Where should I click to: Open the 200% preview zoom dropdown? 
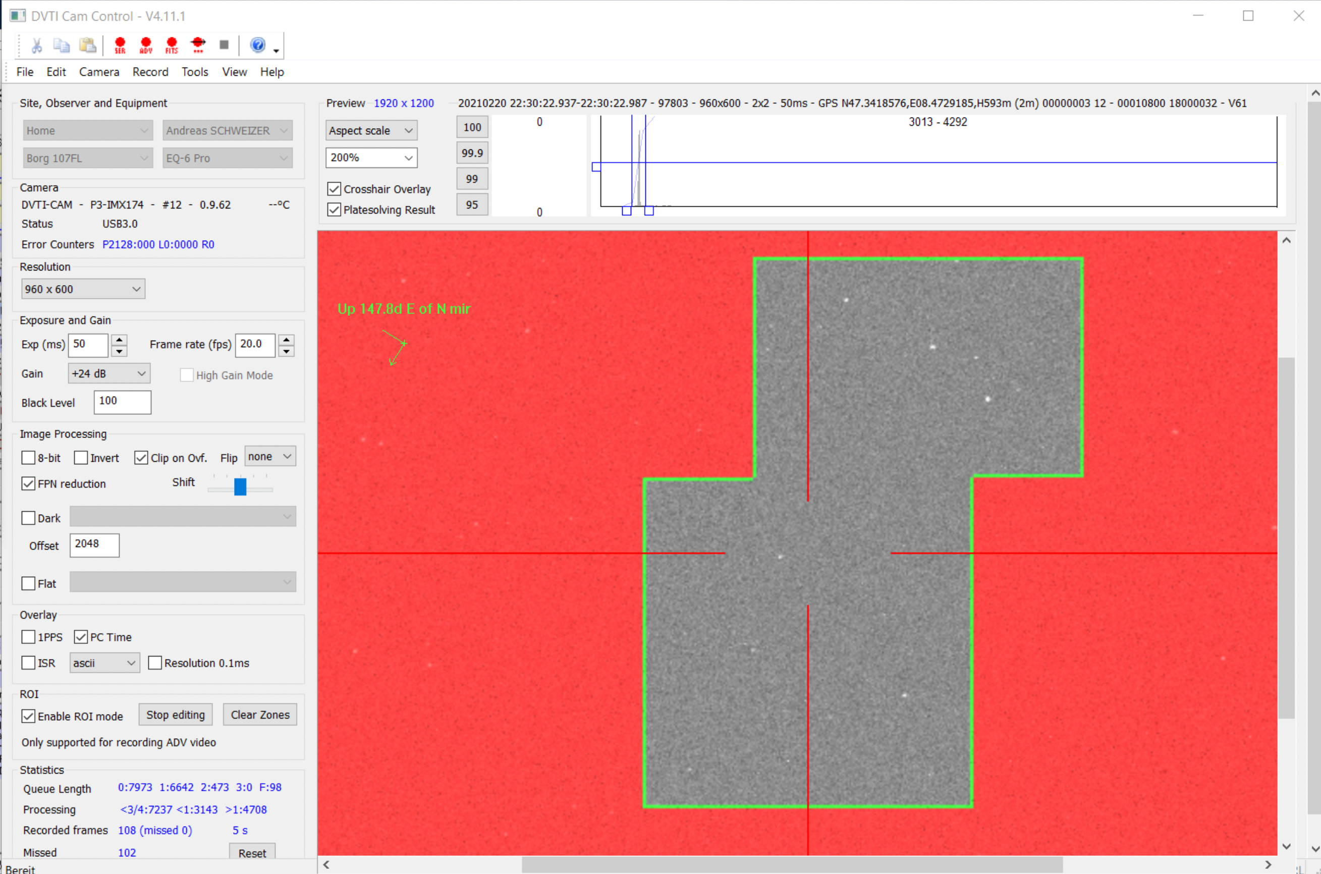point(371,158)
